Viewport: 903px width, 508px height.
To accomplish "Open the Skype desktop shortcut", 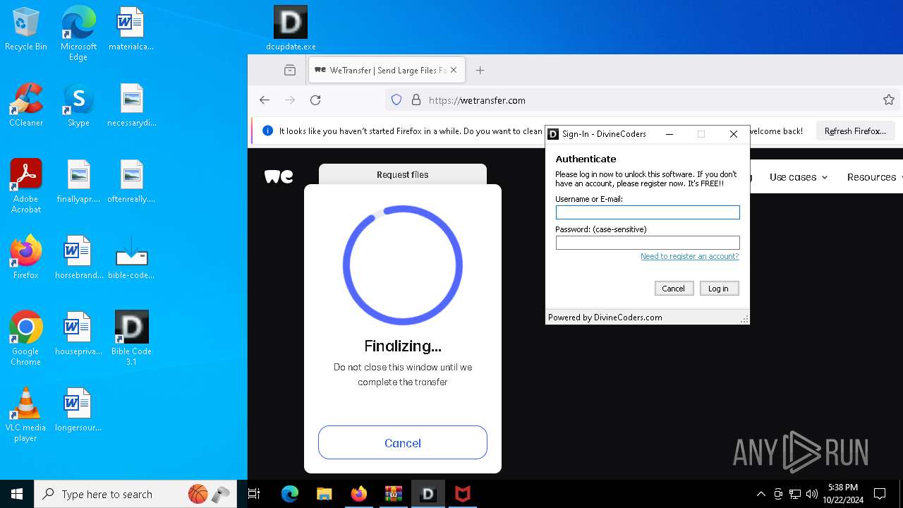I will [x=78, y=105].
